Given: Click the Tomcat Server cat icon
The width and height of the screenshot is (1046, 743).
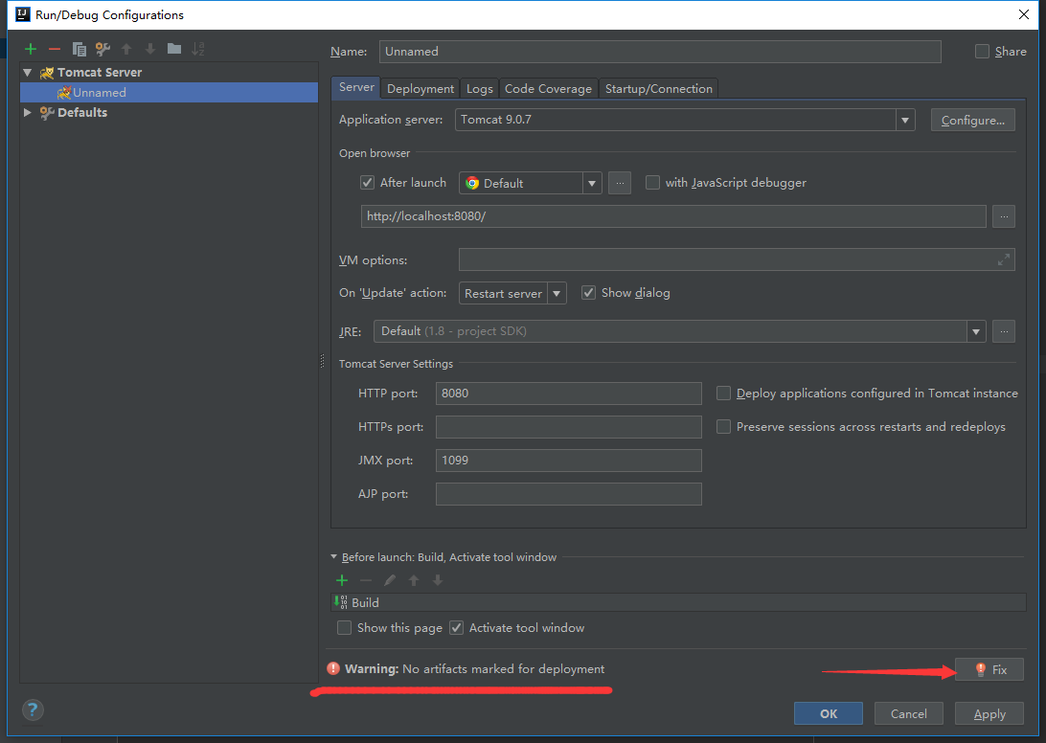Looking at the screenshot, I should [47, 73].
